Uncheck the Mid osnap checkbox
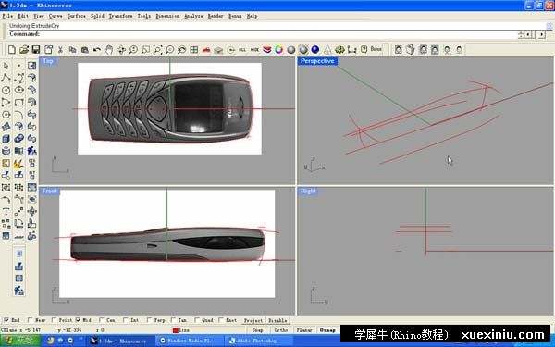 tap(78, 320)
